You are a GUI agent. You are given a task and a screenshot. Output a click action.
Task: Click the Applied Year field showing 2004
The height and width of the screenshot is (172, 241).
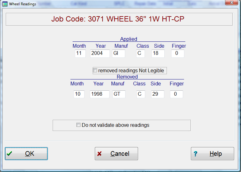point(100,53)
